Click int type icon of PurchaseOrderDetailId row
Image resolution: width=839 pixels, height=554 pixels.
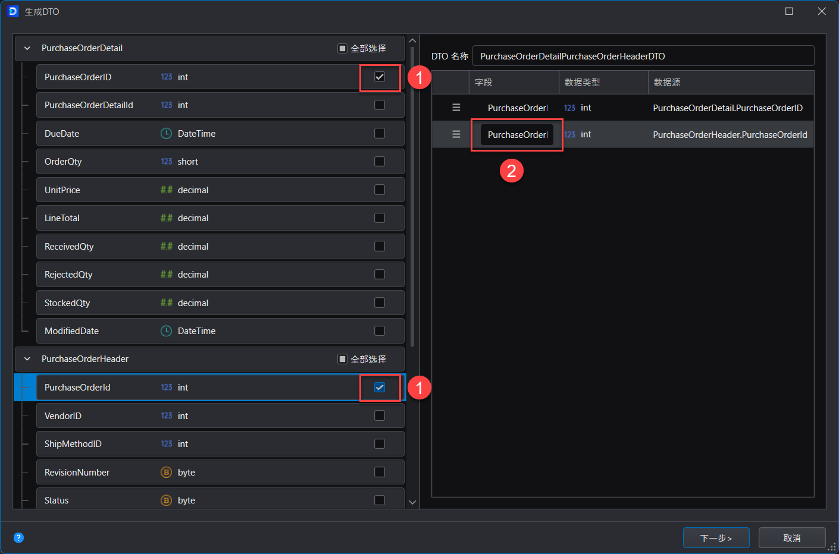tap(167, 105)
